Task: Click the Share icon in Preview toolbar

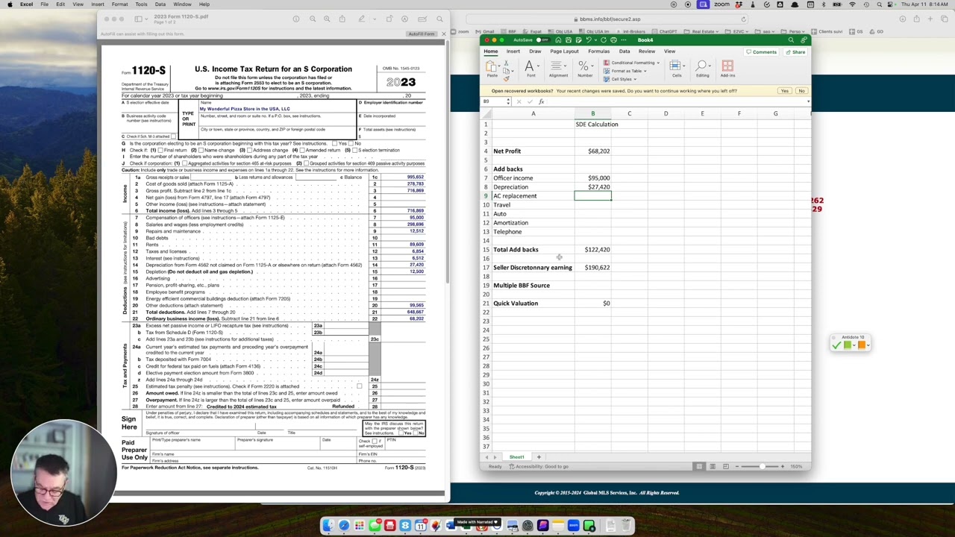Action: (341, 19)
